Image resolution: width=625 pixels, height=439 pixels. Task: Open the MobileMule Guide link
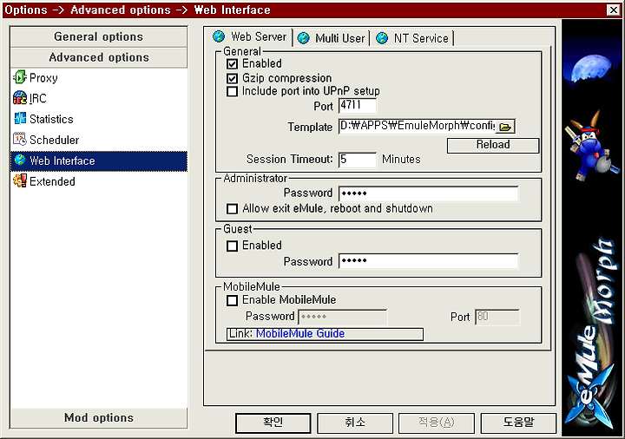[x=300, y=333]
